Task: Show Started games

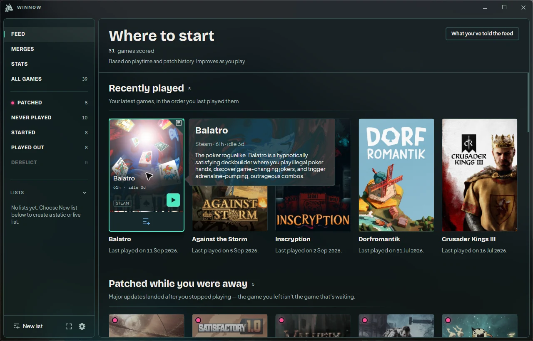Action: click(x=49, y=133)
